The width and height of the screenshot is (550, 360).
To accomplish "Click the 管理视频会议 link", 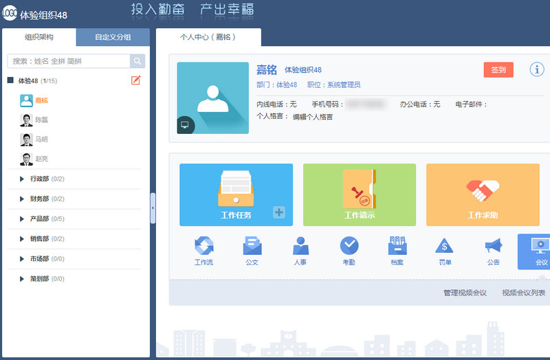I will click(x=465, y=293).
